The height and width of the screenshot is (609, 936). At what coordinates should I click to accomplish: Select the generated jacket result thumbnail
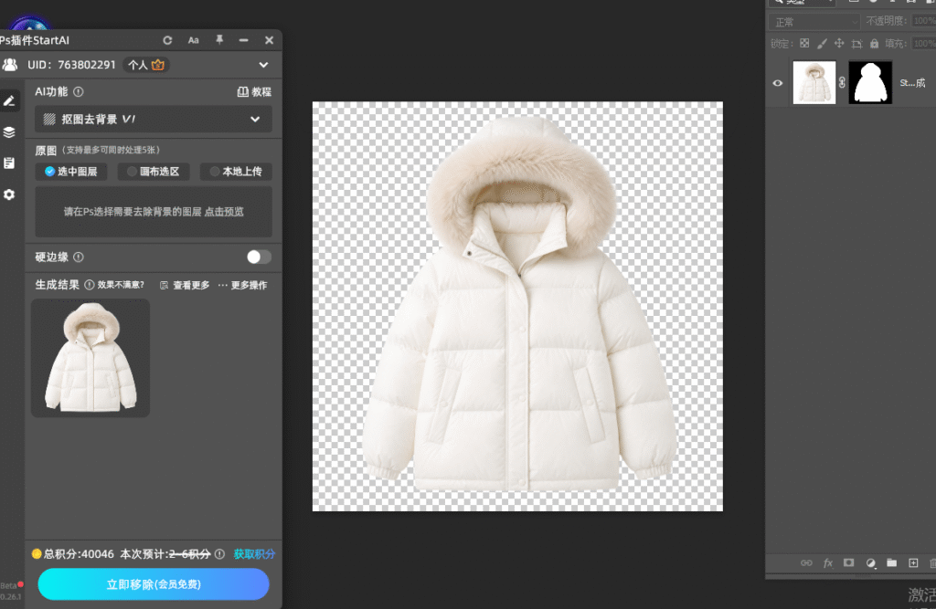(90, 358)
